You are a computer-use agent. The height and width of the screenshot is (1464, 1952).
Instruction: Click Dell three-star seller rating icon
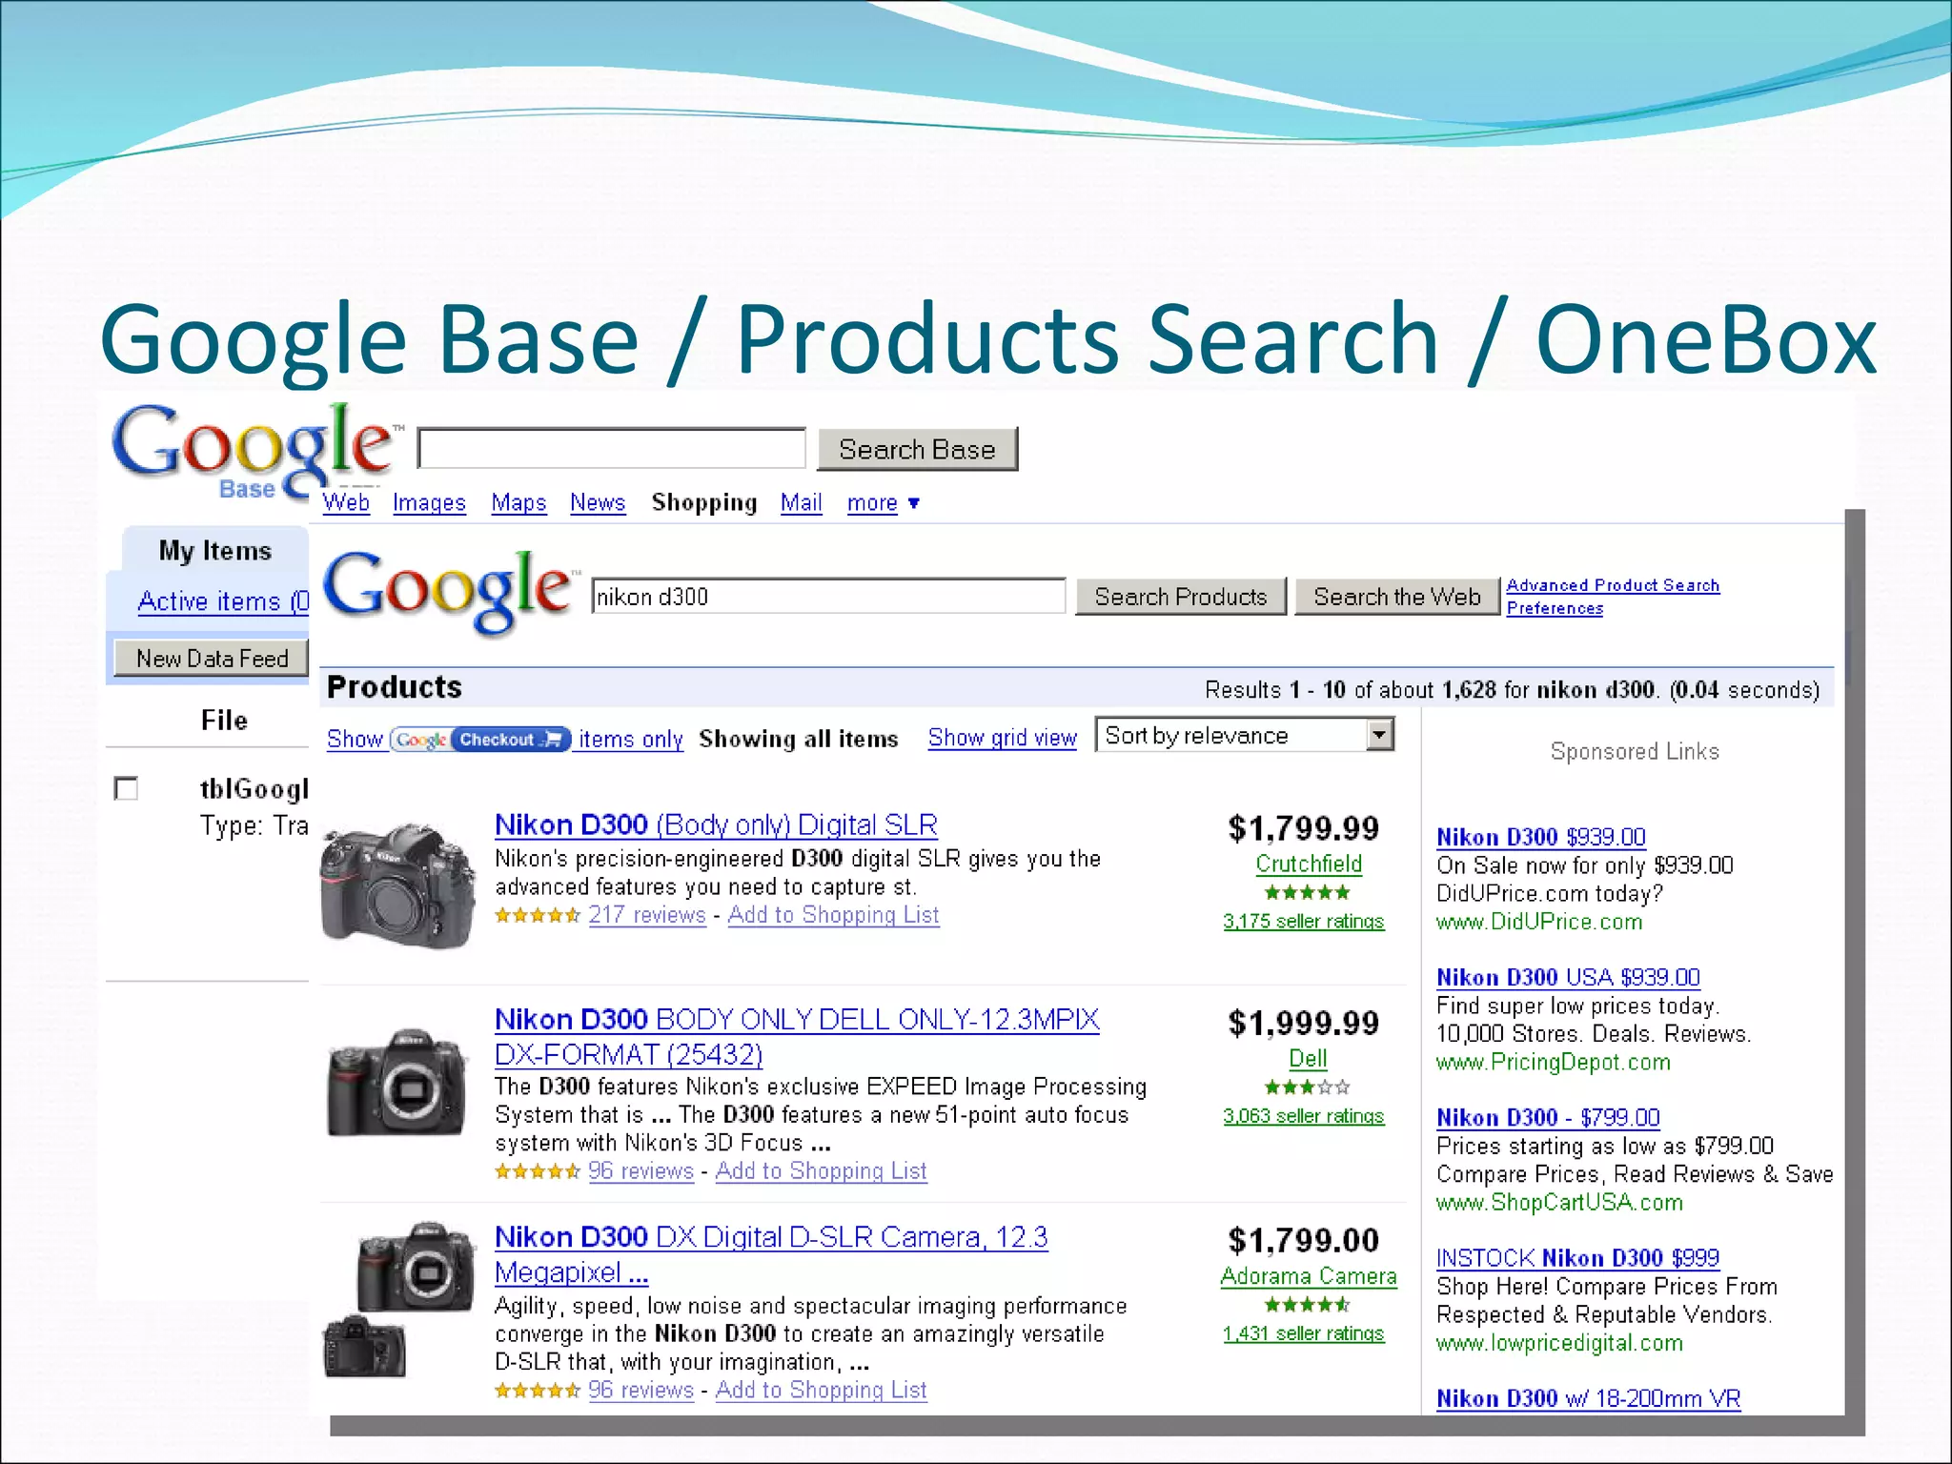click(x=1307, y=1088)
